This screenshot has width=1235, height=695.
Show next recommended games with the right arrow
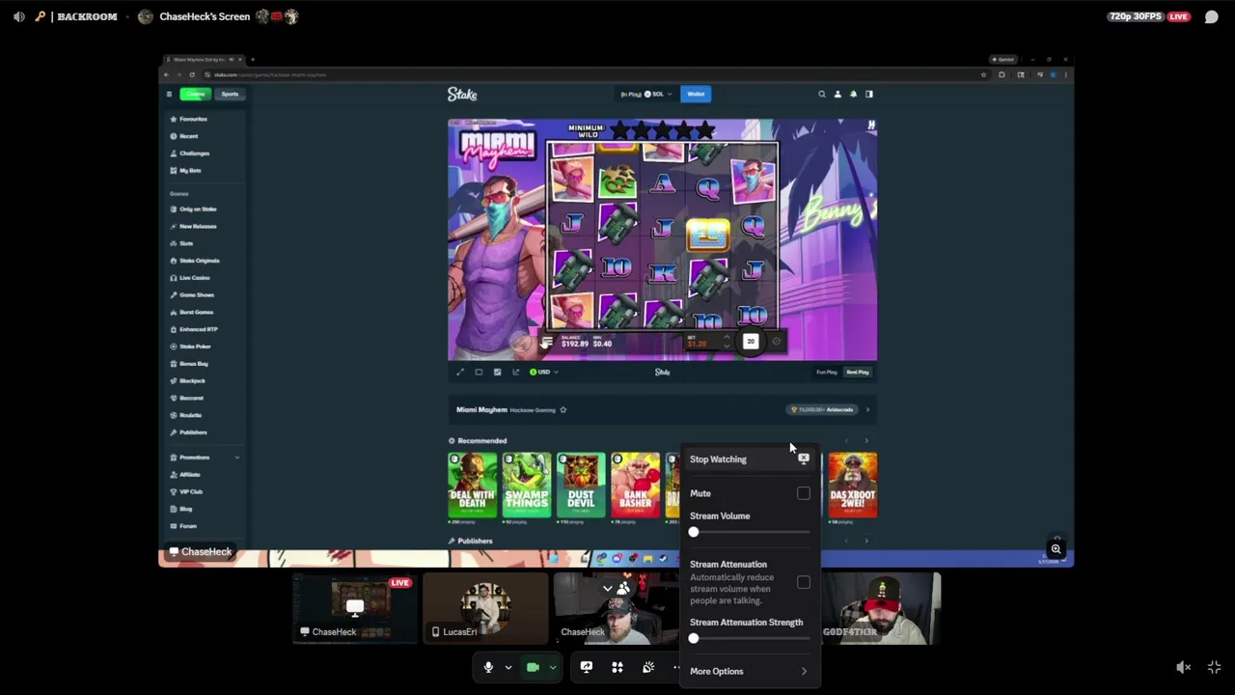[866, 441]
